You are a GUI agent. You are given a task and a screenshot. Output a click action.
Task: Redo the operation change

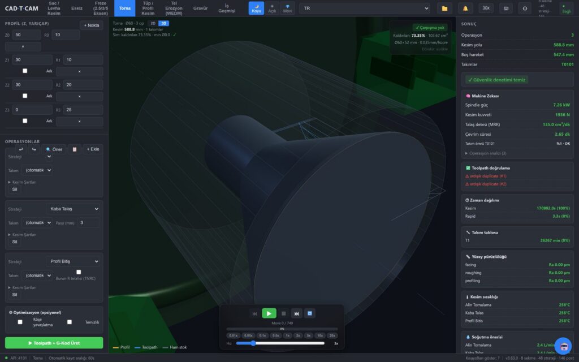(x=34, y=149)
